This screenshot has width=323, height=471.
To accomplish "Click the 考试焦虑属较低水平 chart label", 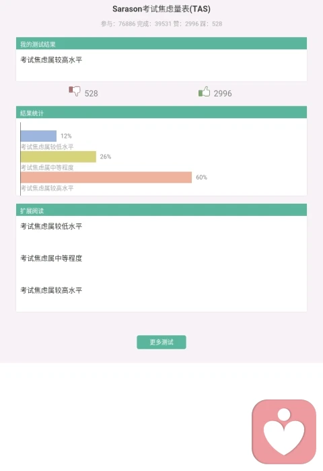I will coord(47,146).
